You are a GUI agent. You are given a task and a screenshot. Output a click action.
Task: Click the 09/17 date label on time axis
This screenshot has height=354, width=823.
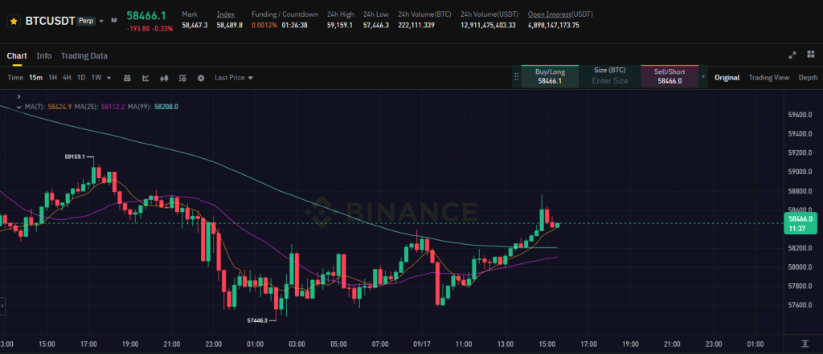coord(421,344)
